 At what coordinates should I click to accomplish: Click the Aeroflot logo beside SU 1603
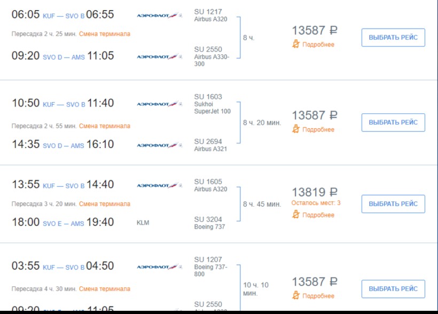pyautogui.click(x=160, y=104)
